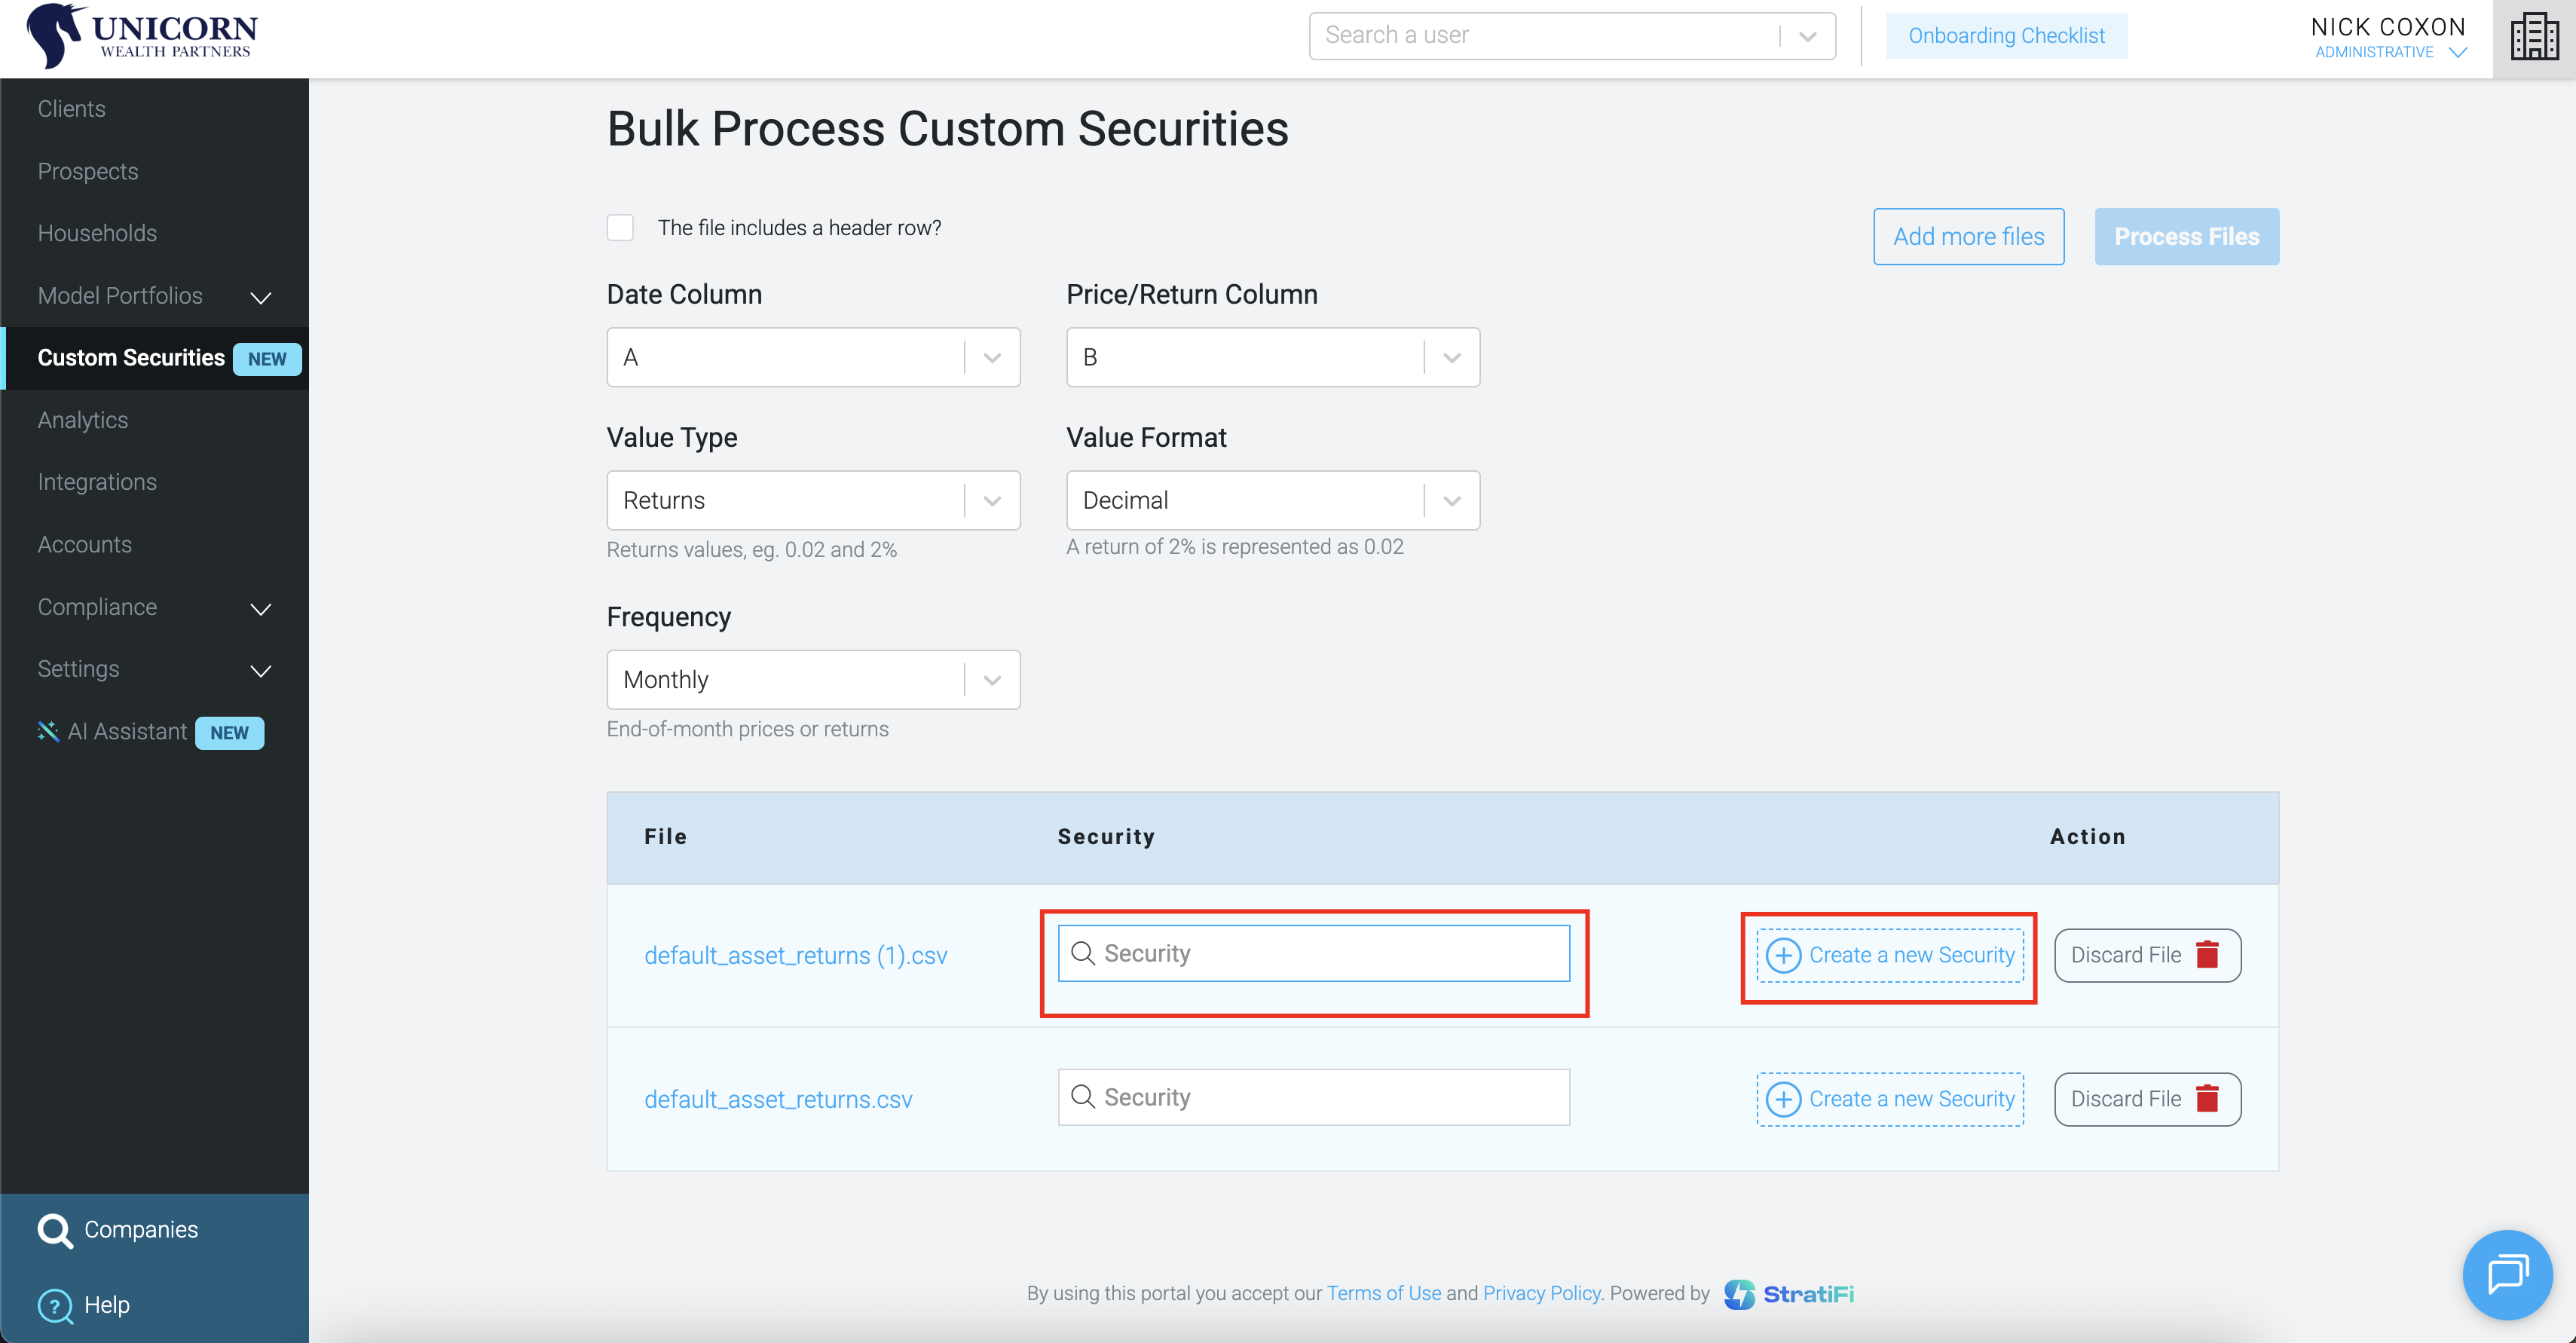Image resolution: width=2576 pixels, height=1343 pixels.
Task: Open the chat support bubble
Action: [x=2507, y=1274]
